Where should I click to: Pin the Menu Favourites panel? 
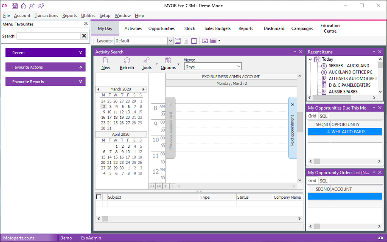click(86, 24)
